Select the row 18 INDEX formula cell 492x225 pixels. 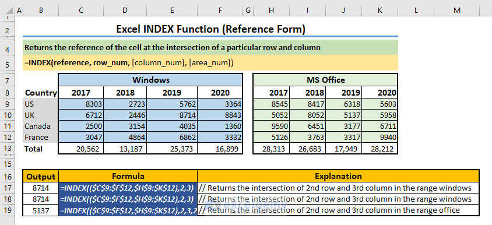click(x=128, y=199)
